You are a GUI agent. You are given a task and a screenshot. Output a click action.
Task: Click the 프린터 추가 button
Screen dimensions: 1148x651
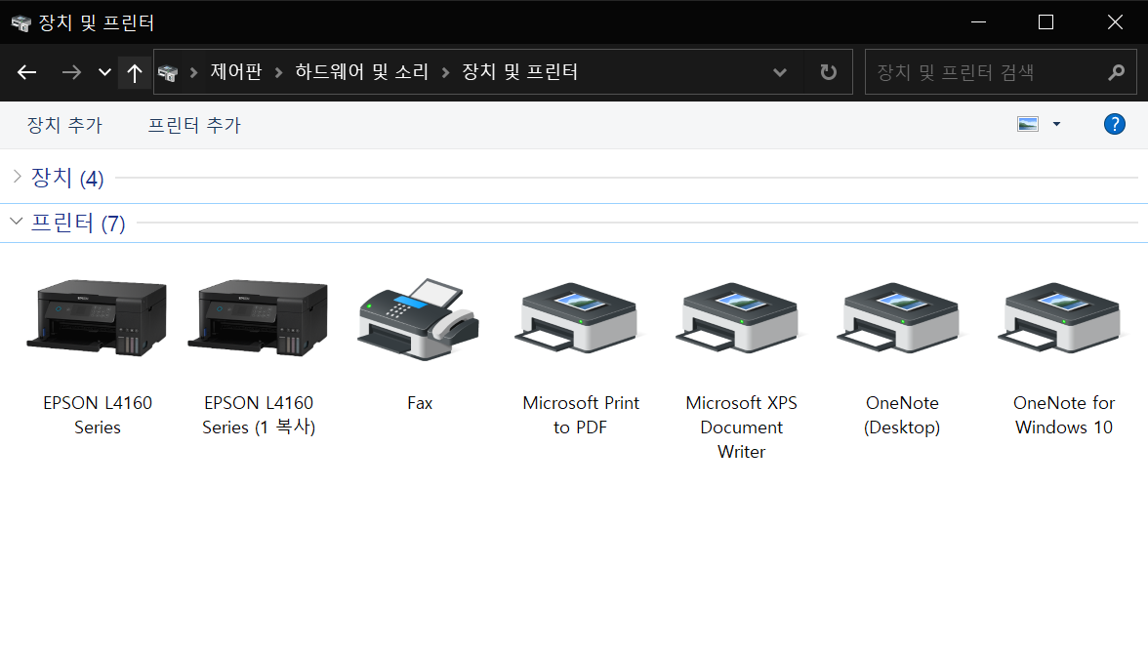pos(195,125)
